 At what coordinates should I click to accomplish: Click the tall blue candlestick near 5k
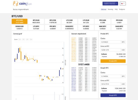[x=59, y=73]
